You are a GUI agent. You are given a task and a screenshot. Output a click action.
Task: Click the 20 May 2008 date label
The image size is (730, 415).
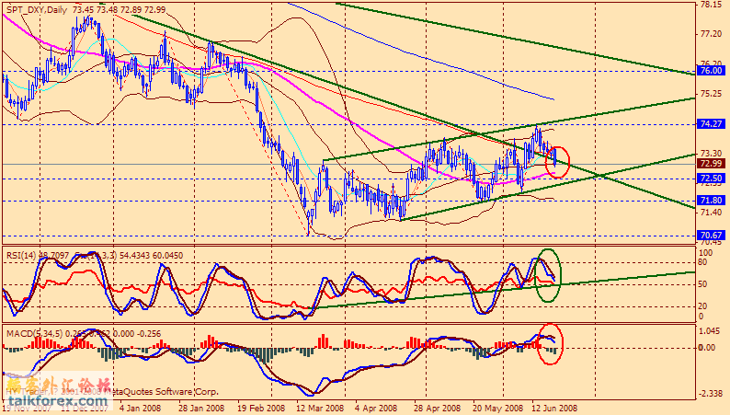[x=496, y=408]
